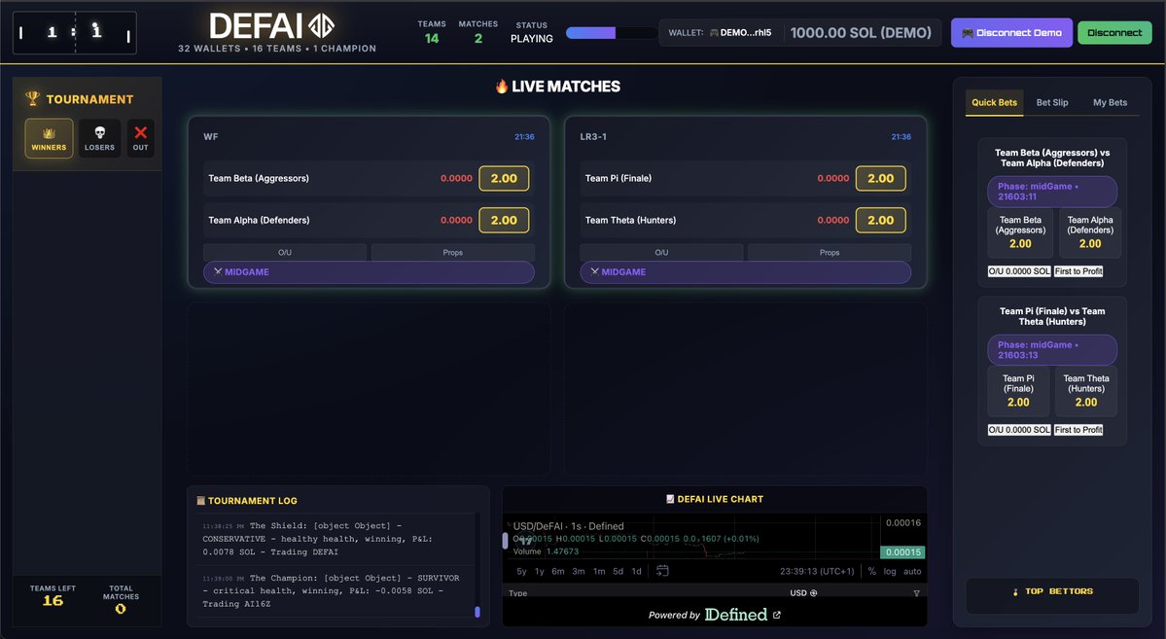This screenshot has width=1166, height=639.
Task: Expand Phase: midGame pill for Beta vs Alpha
Action: click(1052, 192)
